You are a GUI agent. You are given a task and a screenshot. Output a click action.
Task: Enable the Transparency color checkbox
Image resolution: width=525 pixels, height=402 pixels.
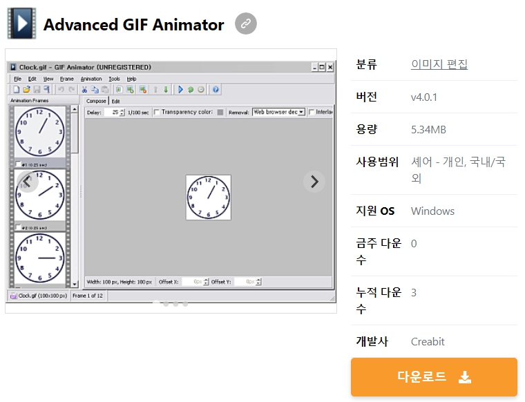[x=156, y=112]
